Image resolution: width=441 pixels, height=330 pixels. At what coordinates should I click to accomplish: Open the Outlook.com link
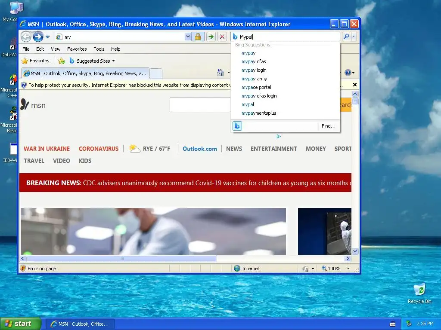(200, 149)
